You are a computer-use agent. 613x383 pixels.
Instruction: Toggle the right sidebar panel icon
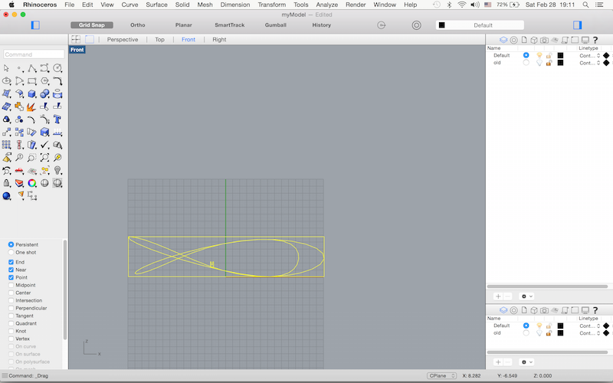[x=578, y=25]
